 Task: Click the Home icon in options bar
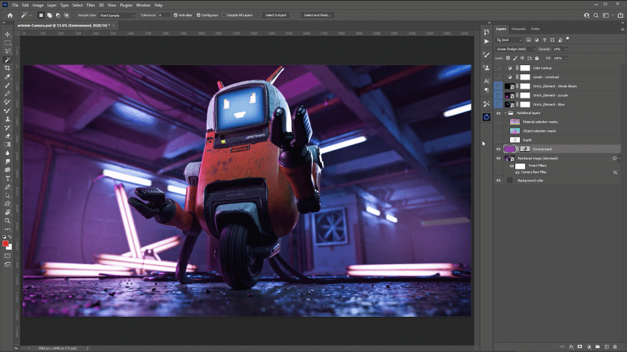pyautogui.click(x=10, y=14)
